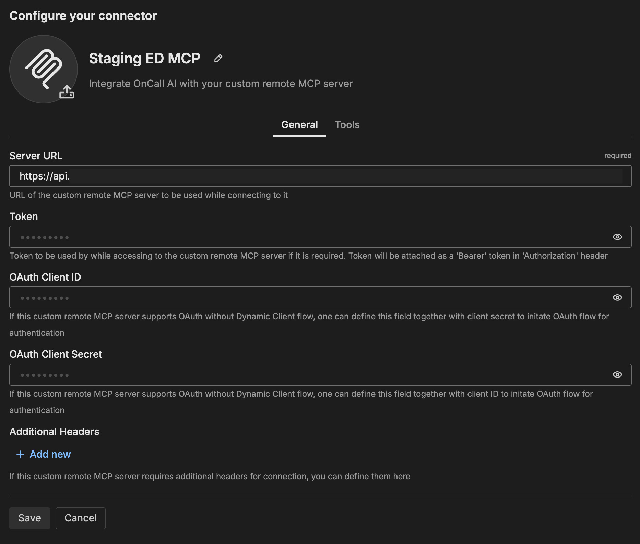Click the Additional Headers section label
Image resolution: width=640 pixels, height=544 pixels.
54,432
